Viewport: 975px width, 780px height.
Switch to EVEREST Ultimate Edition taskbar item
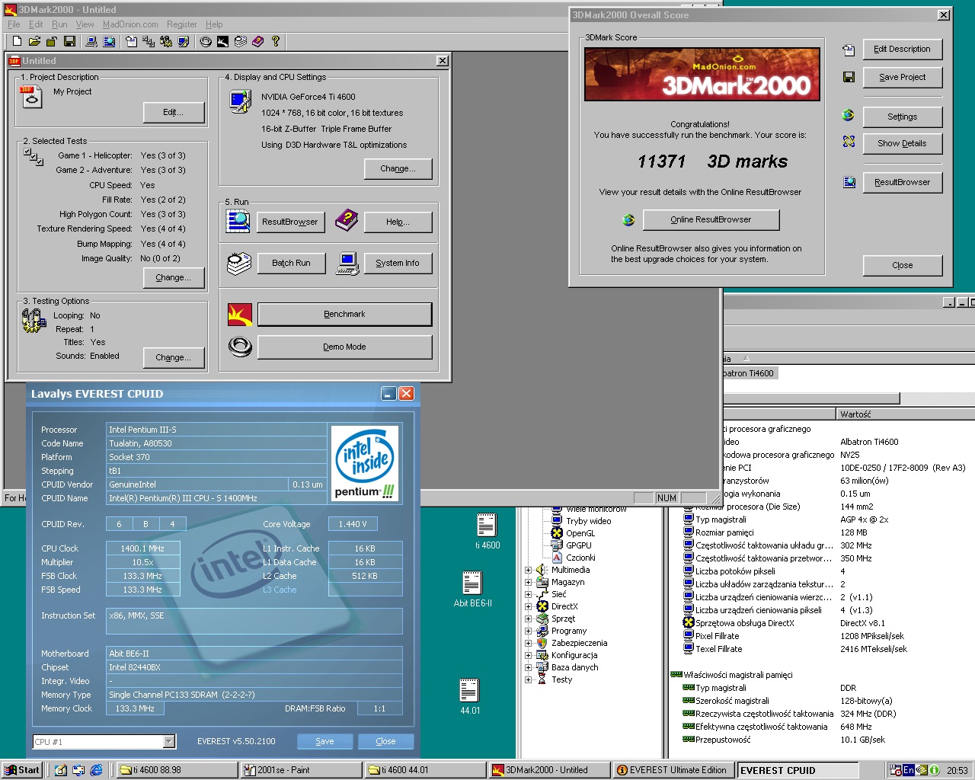click(673, 770)
